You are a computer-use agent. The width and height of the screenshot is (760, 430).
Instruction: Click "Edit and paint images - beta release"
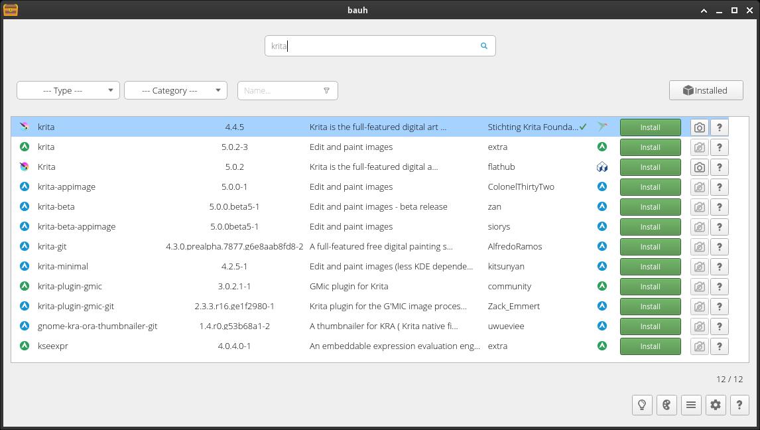pos(379,206)
